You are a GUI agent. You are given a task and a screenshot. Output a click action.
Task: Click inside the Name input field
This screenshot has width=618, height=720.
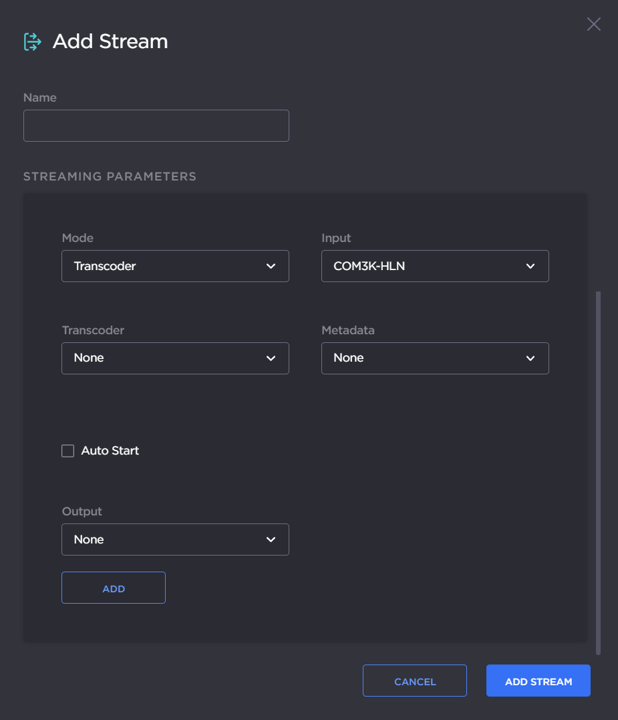point(156,125)
